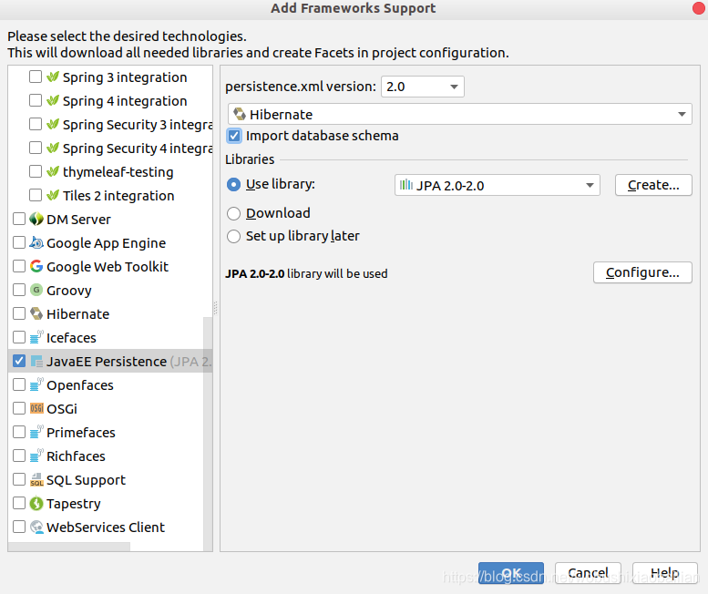Click the Spring 4 integration leaf icon
The image size is (708, 594).
(x=53, y=100)
